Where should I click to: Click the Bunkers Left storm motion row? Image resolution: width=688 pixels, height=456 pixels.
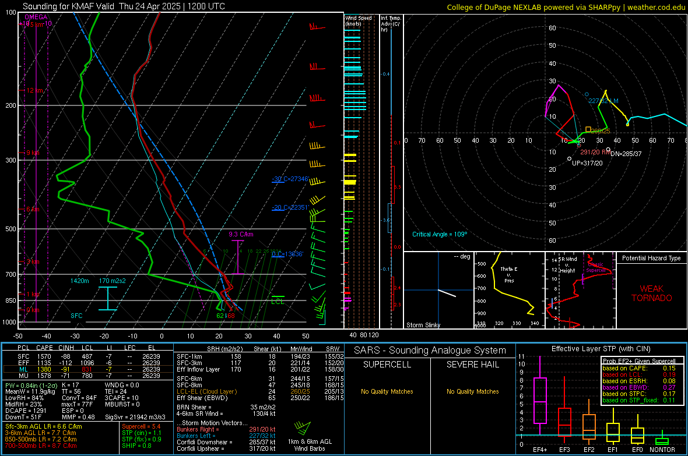226,436
